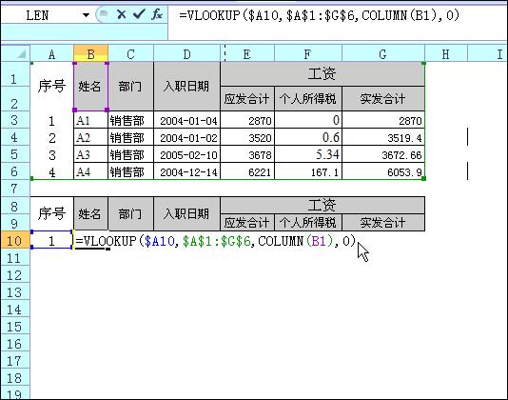This screenshot has width=508, height=400.
Task: Click 工资 header in lower table
Action: [322, 205]
